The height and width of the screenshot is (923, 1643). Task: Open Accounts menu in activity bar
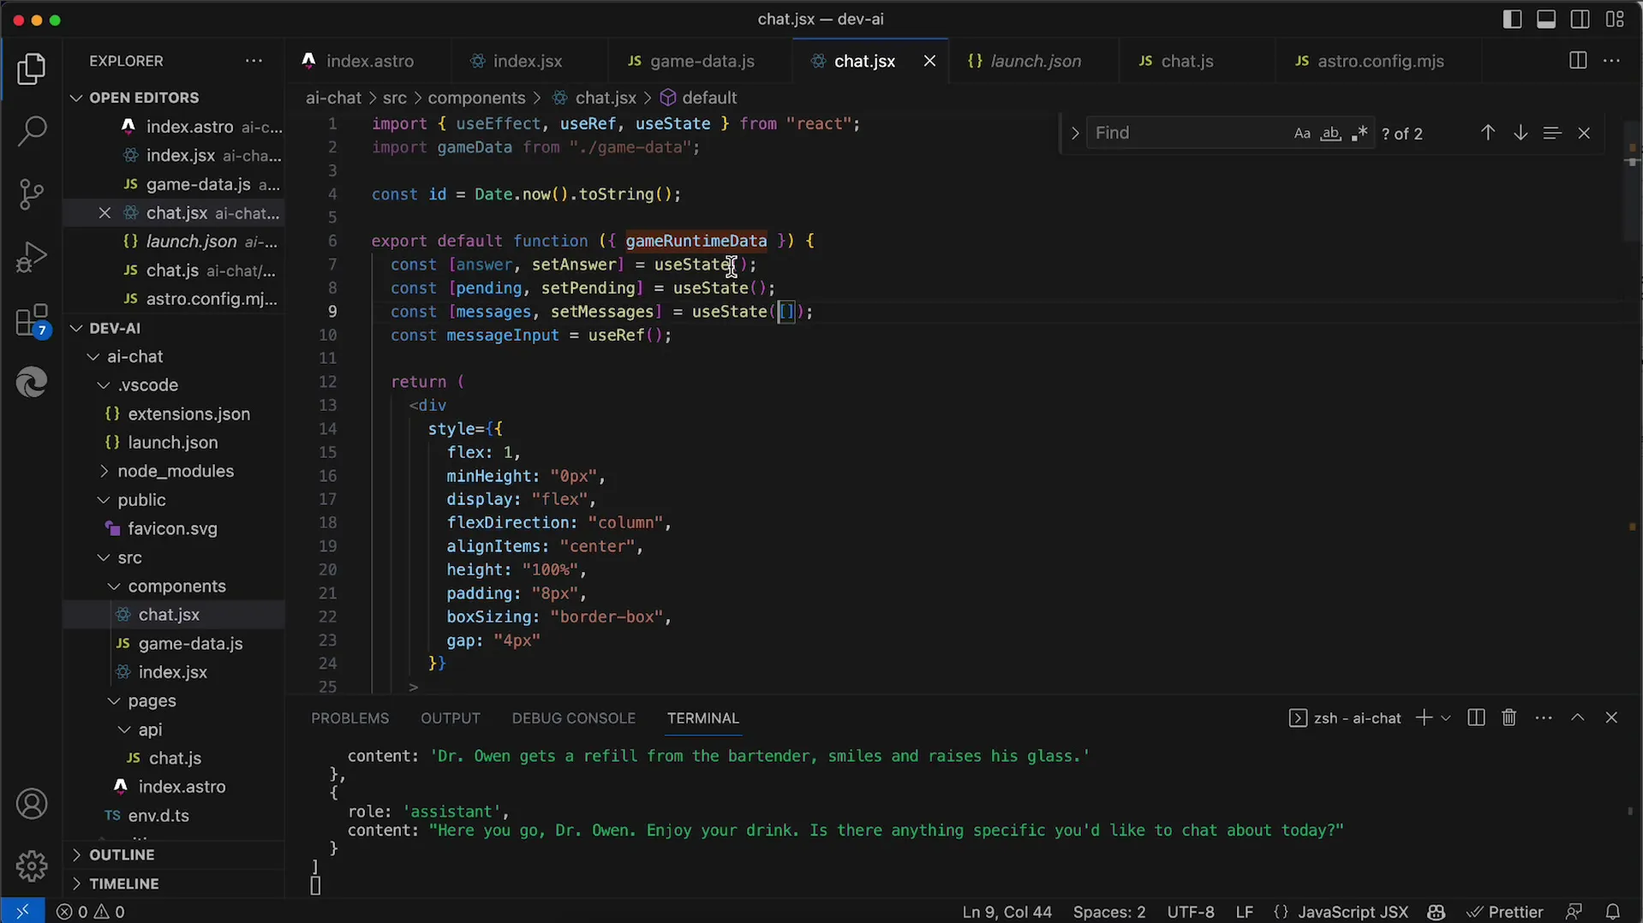(32, 804)
